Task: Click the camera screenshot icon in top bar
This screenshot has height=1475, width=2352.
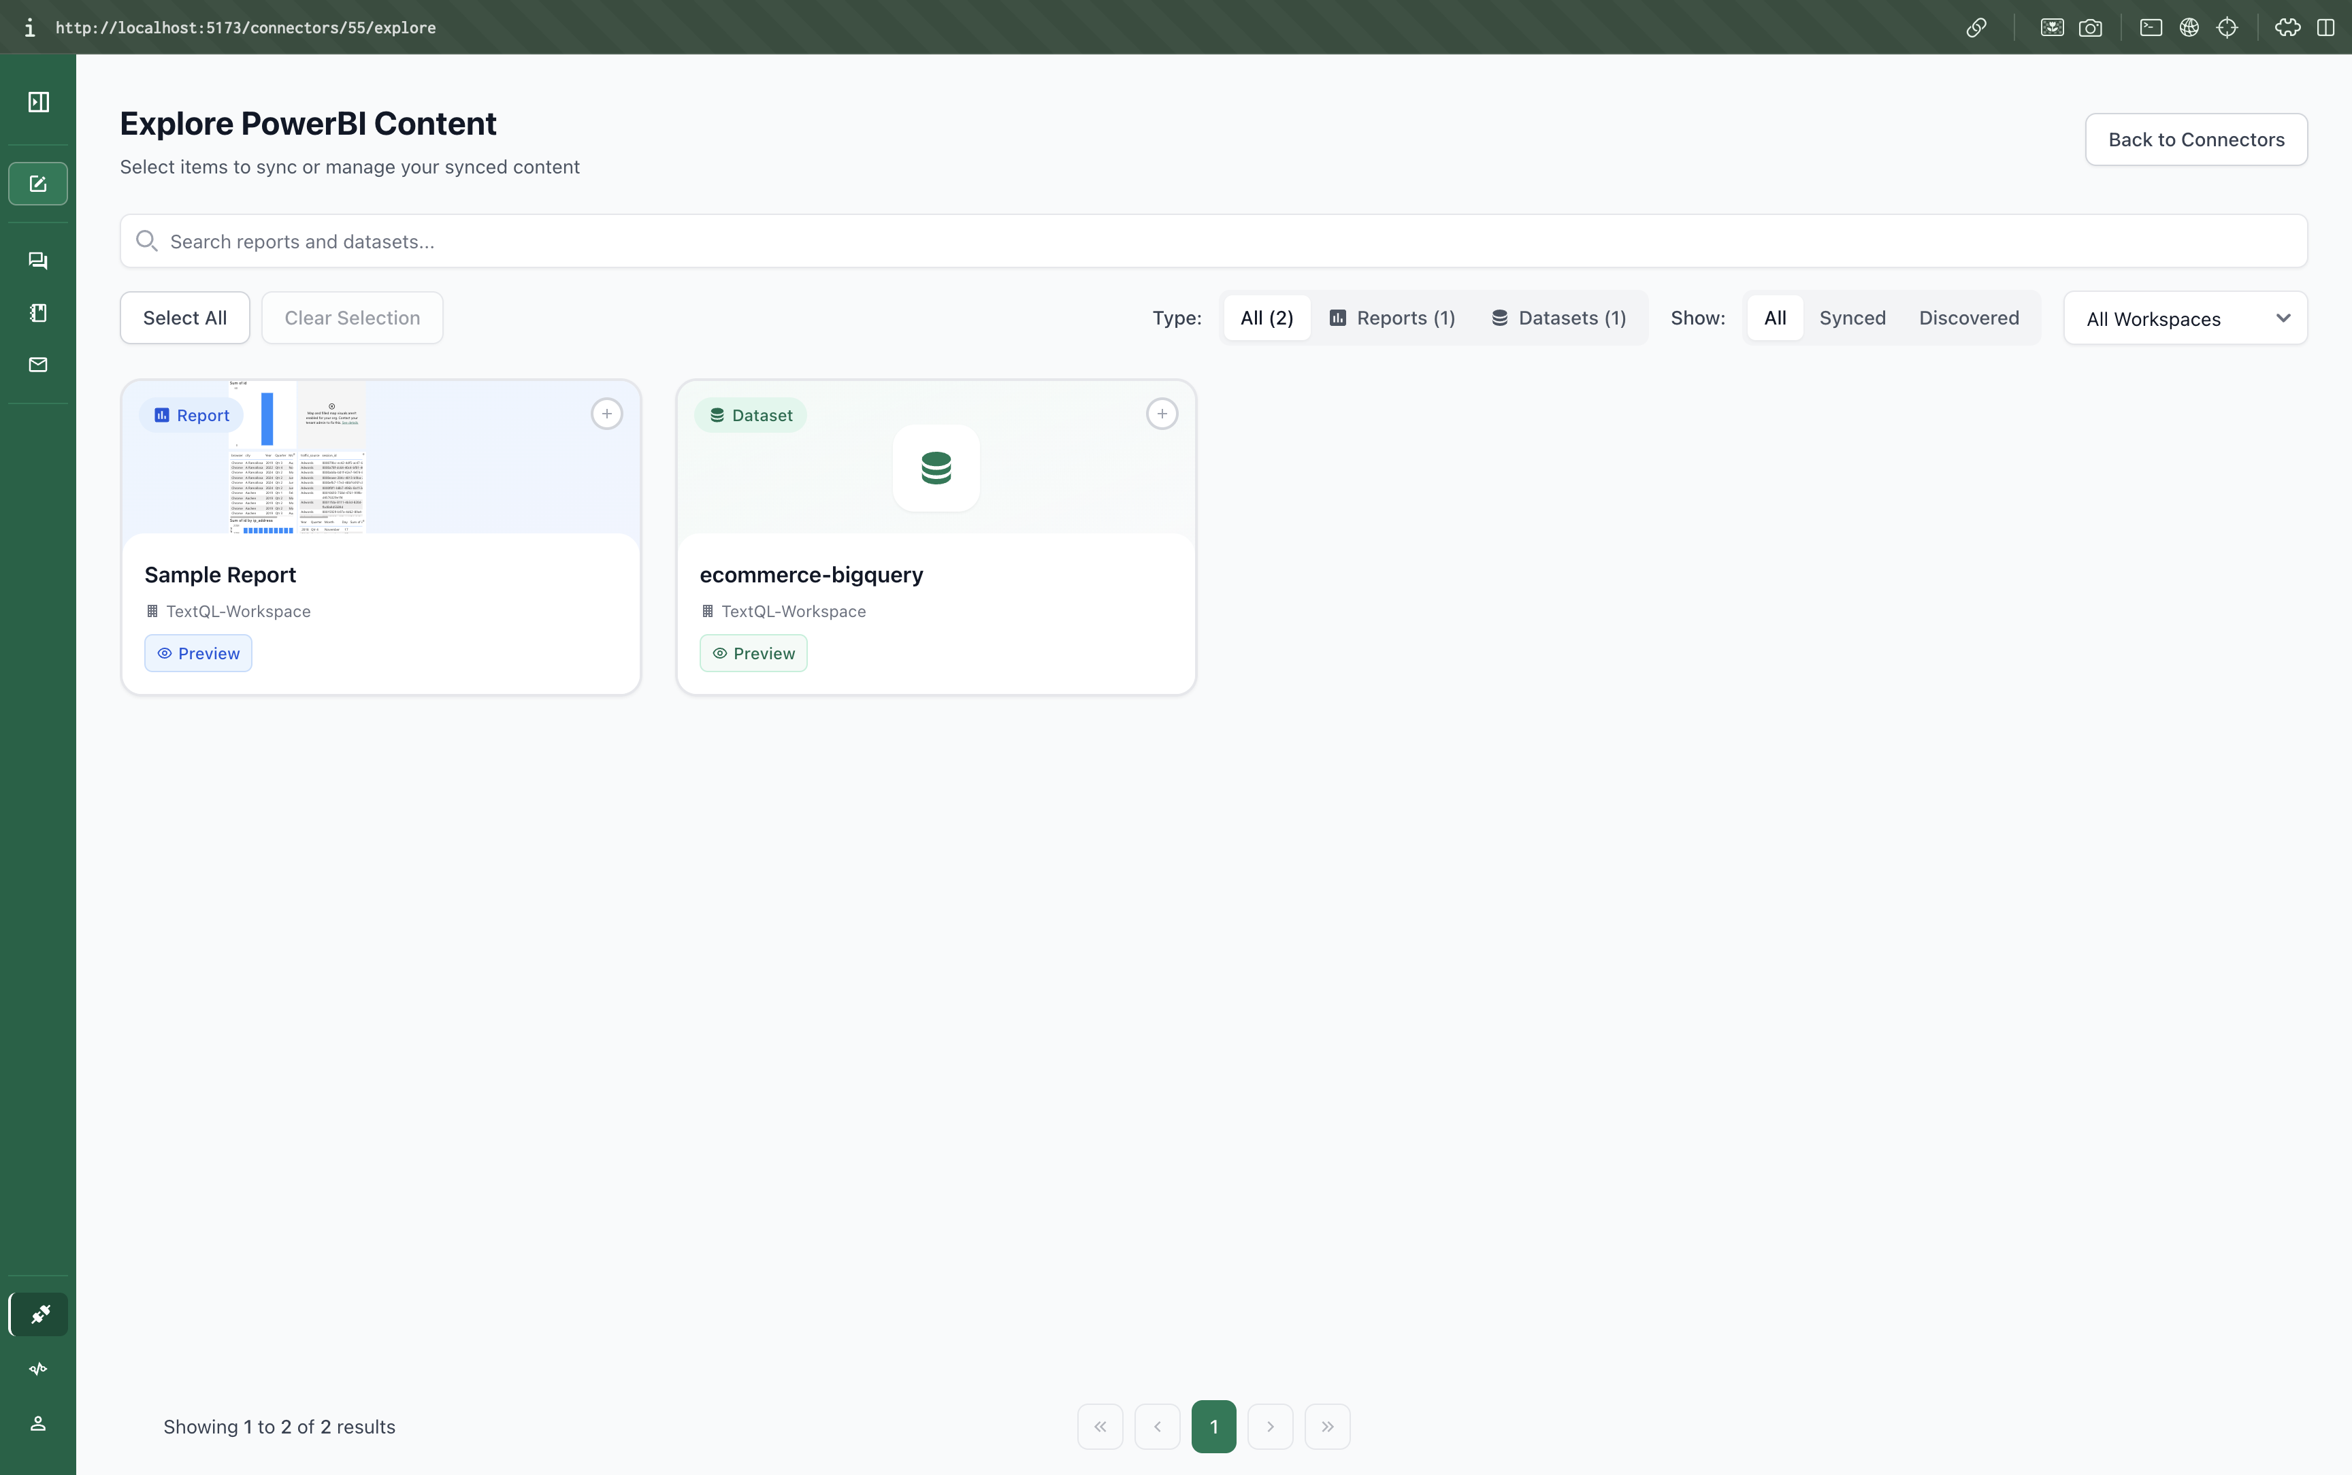Action: point(2091,27)
